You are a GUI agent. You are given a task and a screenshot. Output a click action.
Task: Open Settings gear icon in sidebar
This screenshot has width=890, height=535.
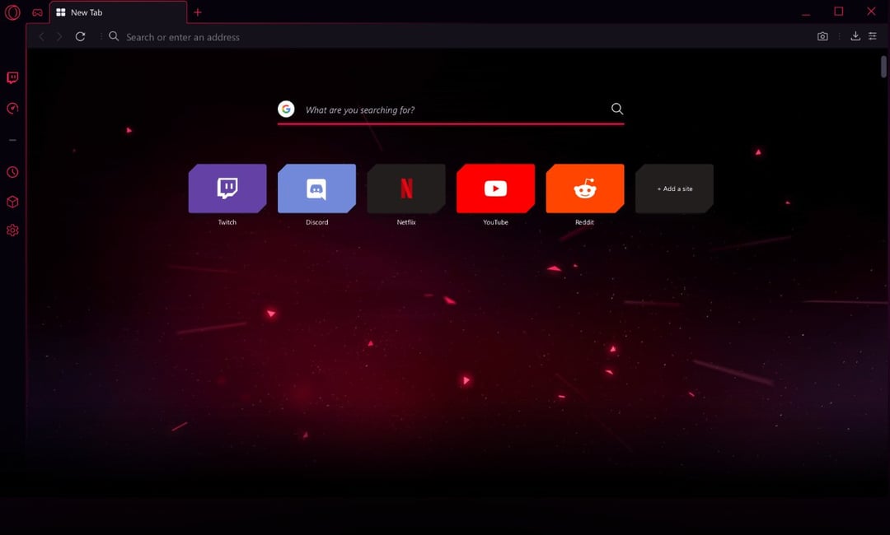[x=12, y=230]
